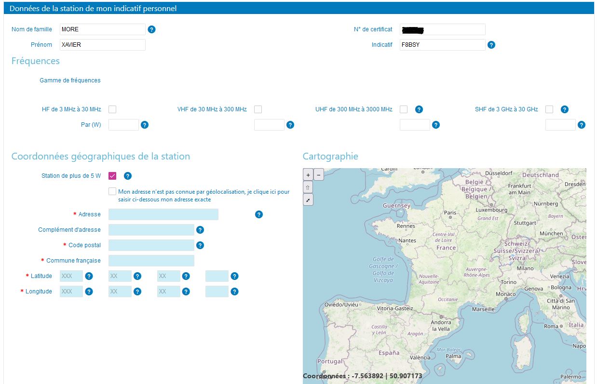The image size is (597, 384).
Task: Click Marseille on the map
Action: (483, 309)
